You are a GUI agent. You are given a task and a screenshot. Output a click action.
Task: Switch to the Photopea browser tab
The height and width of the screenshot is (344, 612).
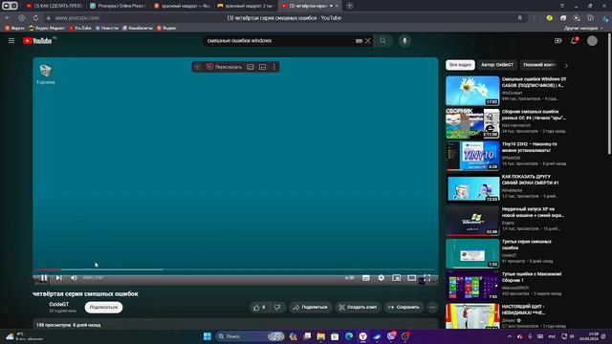click(x=117, y=6)
